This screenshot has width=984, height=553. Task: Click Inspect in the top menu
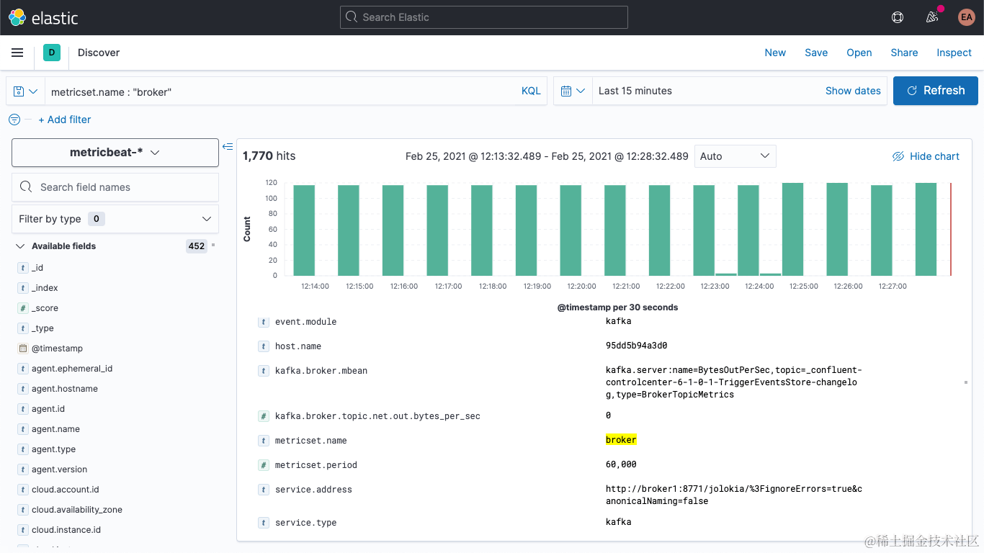tap(954, 53)
